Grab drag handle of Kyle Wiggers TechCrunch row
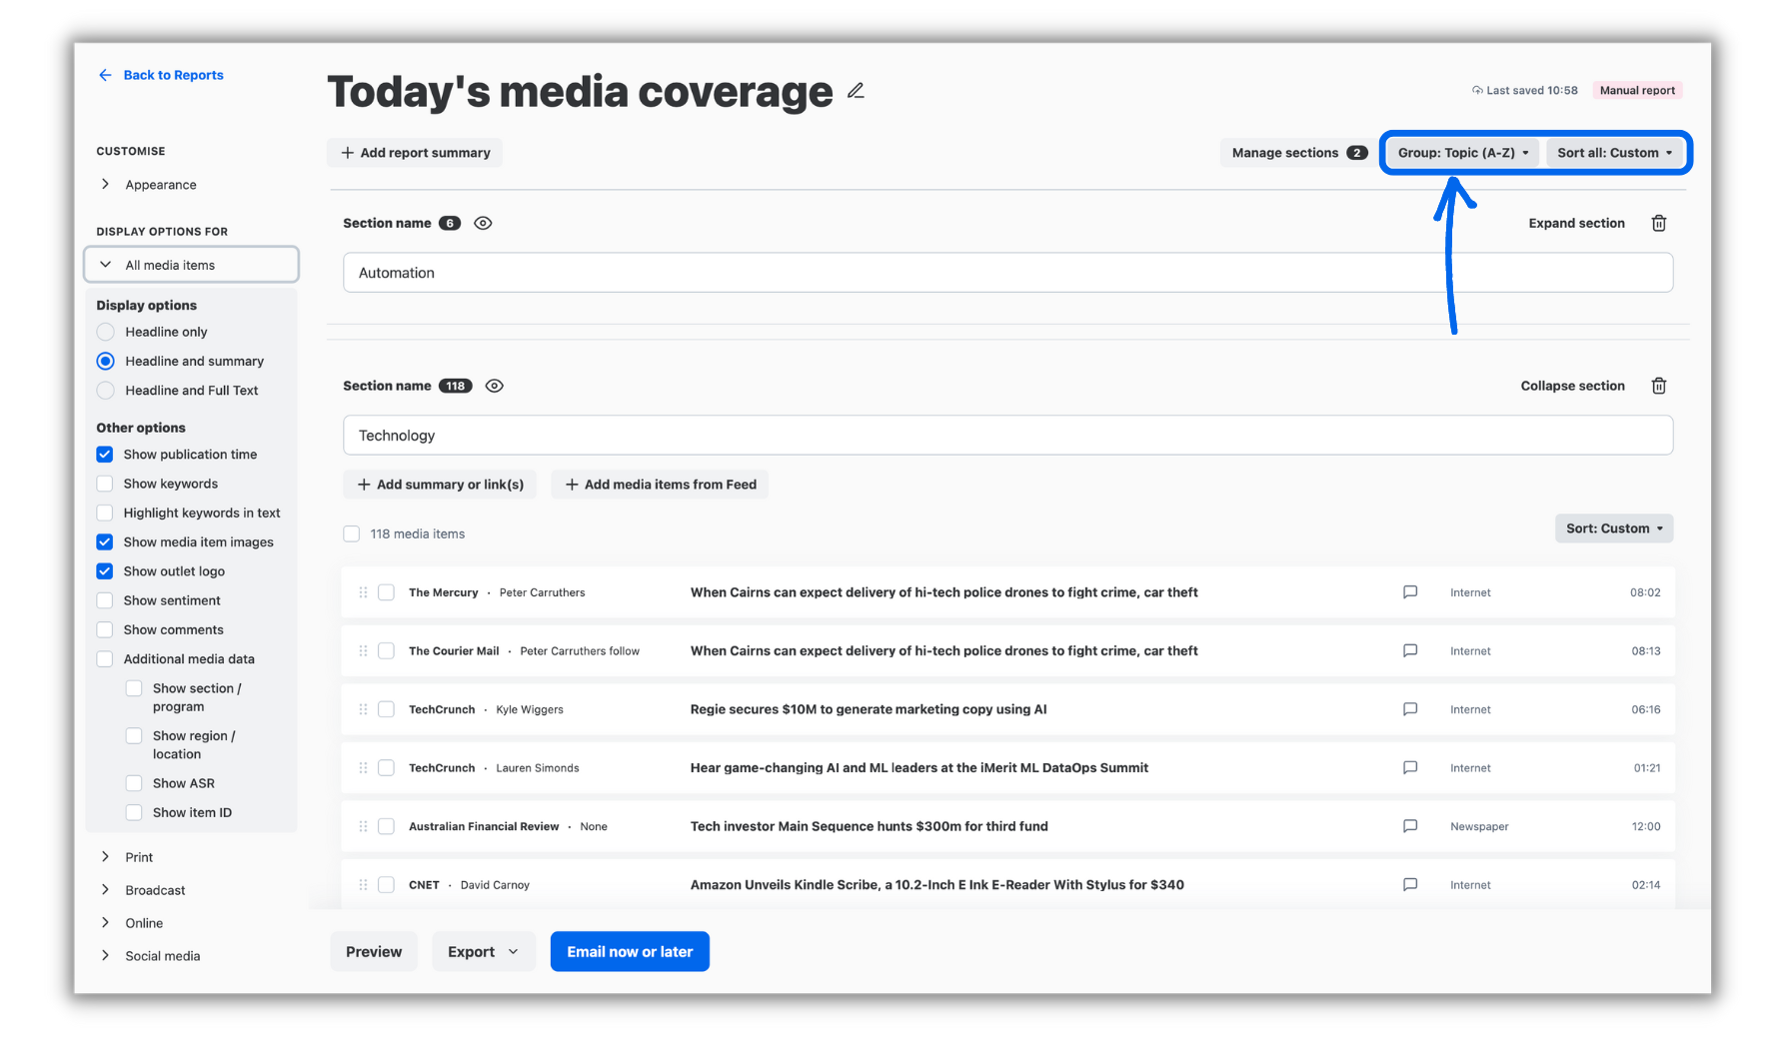Image resolution: width=1786 pixels, height=1037 pixels. (x=363, y=709)
